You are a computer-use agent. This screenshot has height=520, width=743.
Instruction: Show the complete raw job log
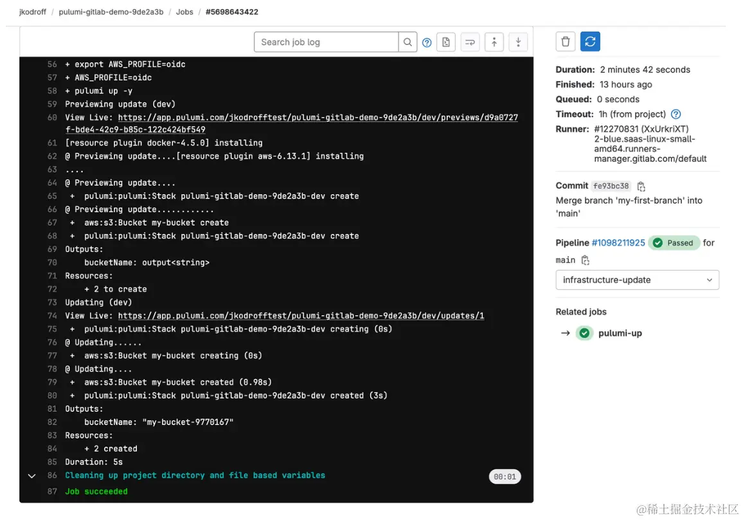[x=446, y=42]
